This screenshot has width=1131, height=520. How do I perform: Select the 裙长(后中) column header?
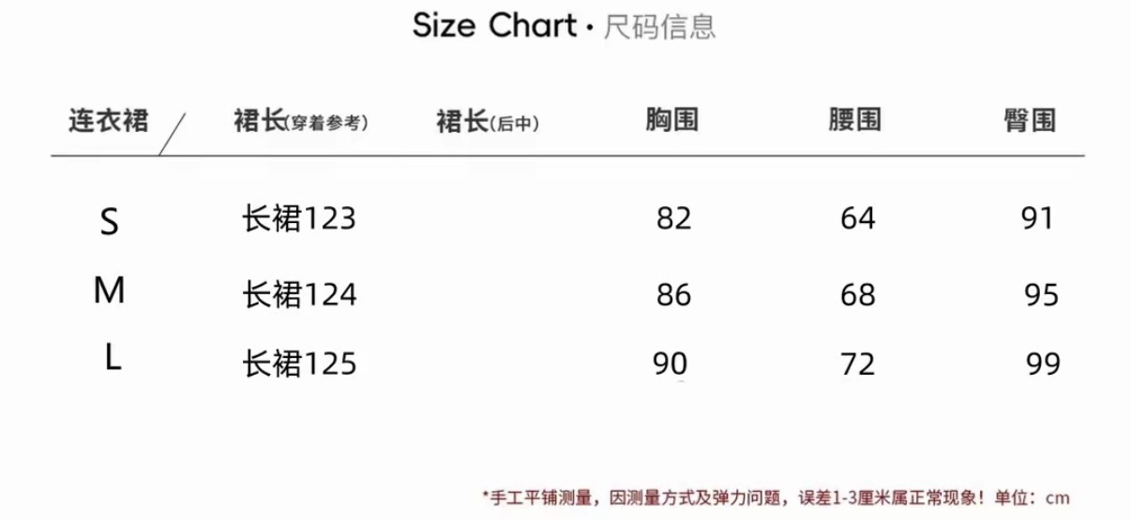(x=488, y=122)
